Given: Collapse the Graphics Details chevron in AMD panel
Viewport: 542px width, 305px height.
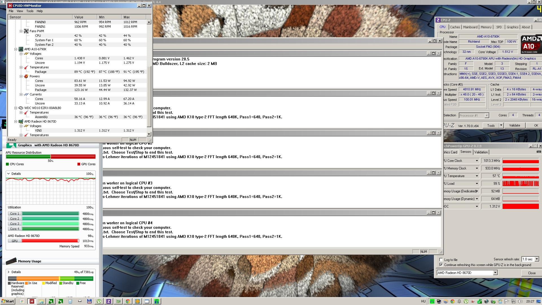Looking at the screenshot, I should tap(8, 174).
